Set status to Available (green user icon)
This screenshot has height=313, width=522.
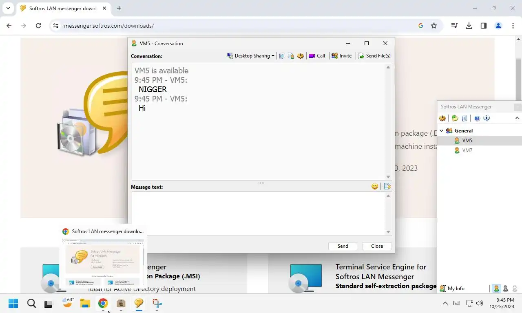[496, 289]
